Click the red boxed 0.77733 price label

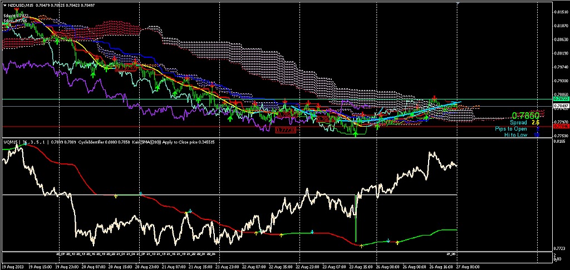286,130
